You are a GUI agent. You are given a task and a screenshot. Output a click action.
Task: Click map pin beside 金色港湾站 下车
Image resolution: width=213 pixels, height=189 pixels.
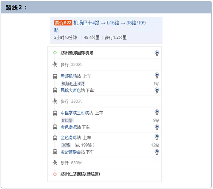point(157,127)
